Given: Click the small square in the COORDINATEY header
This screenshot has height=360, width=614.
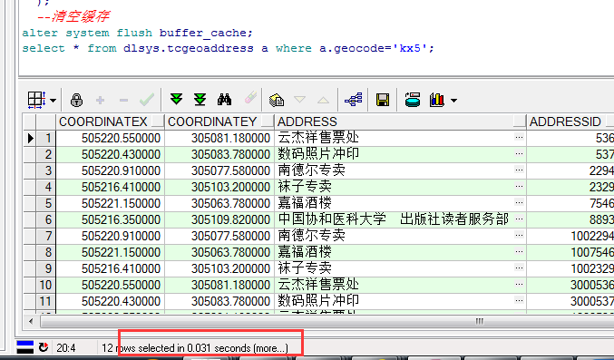Looking at the screenshot, I should (x=268, y=122).
